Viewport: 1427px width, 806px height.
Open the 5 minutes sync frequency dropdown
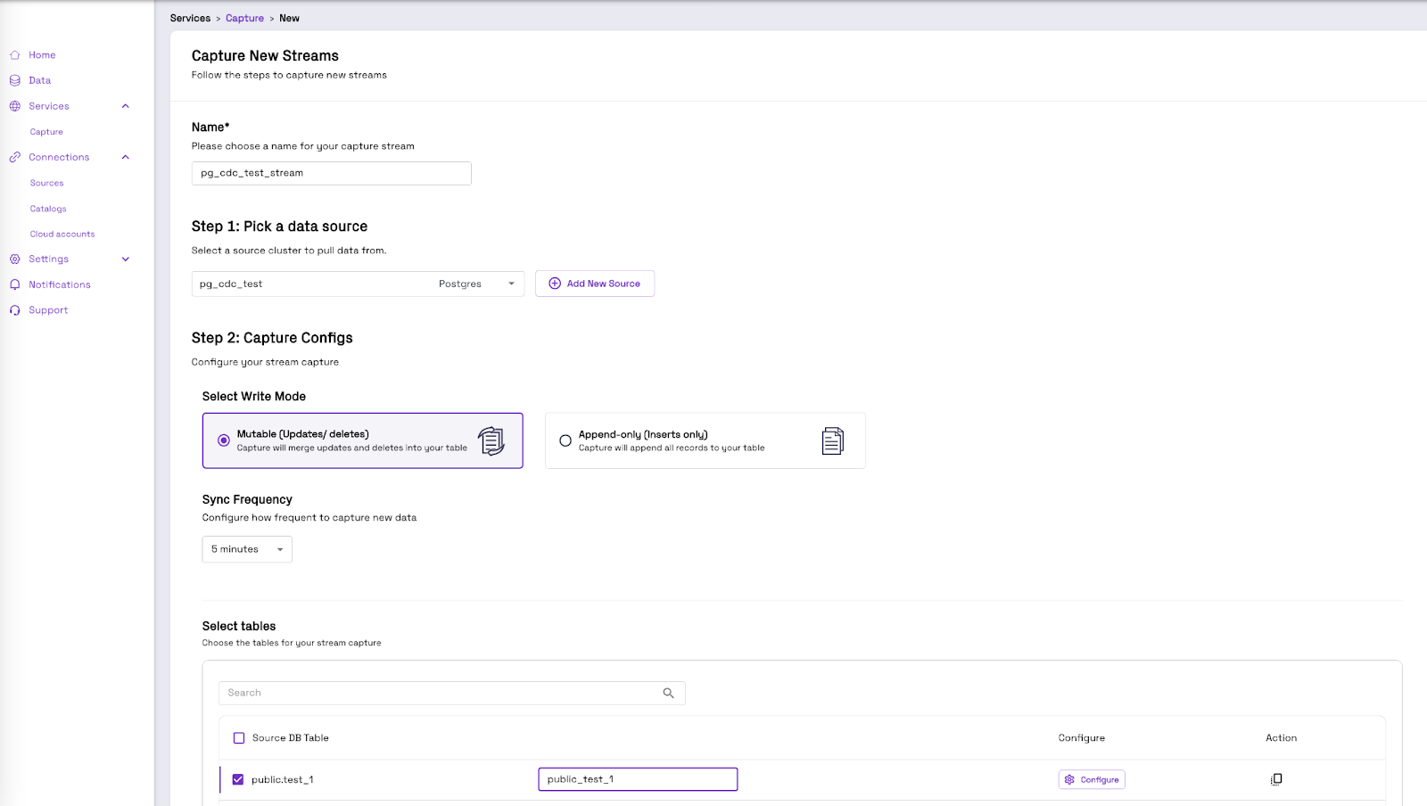tap(247, 549)
